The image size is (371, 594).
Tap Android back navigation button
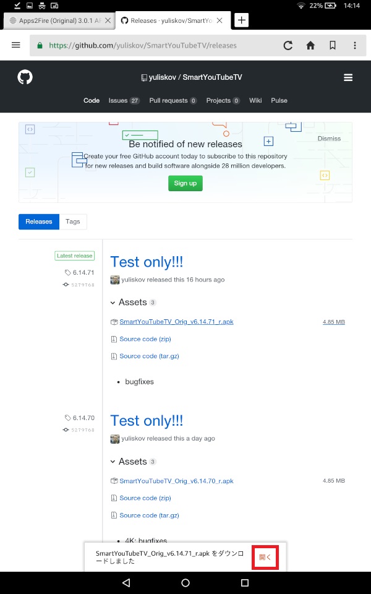(126, 583)
